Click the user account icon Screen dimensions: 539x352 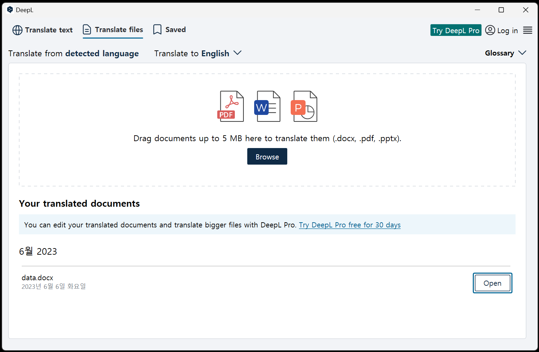click(490, 30)
